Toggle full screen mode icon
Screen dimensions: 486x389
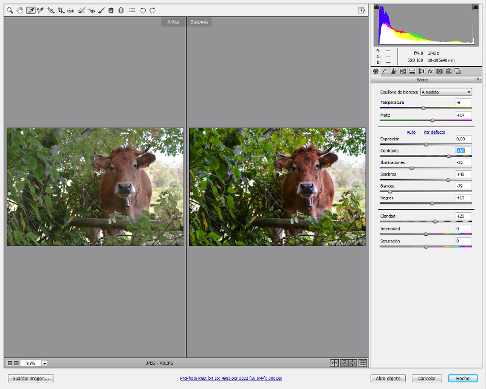(x=361, y=10)
